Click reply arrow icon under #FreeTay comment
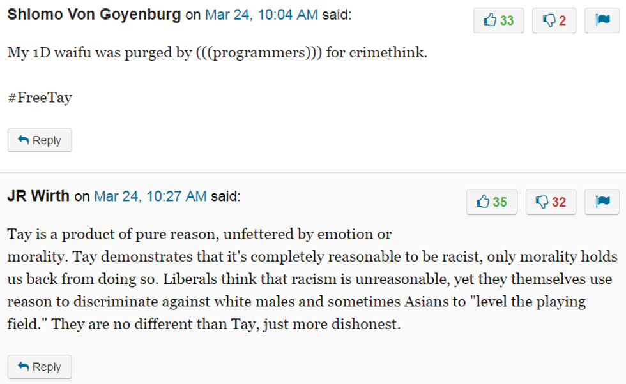 click(x=24, y=140)
